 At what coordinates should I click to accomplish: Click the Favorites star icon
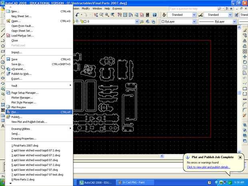tap(231, 8)
